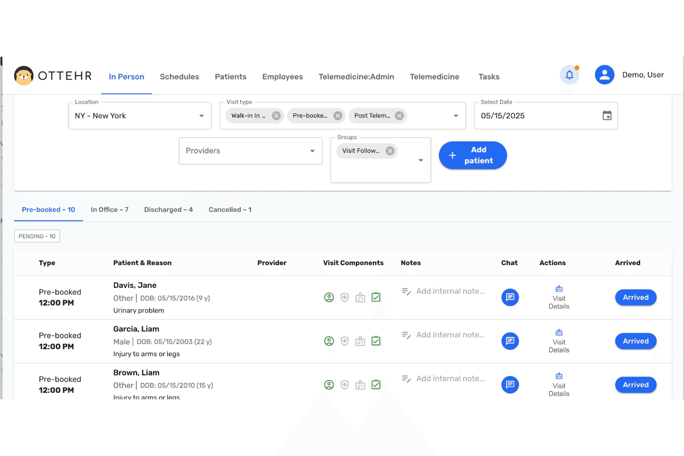The width and height of the screenshot is (684, 456).
Task: Select the In Office - 7 tab
Action: click(x=110, y=210)
